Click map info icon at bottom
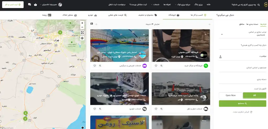Viewport: 268px width, 129px height. tap(82, 127)
